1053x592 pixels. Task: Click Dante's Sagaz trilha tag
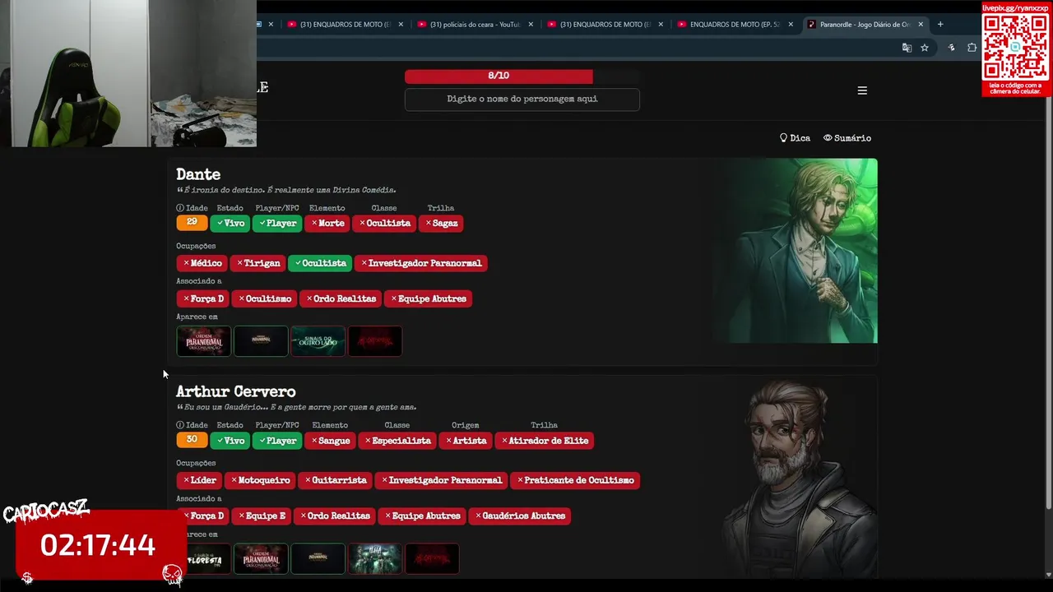pyautogui.click(x=441, y=223)
